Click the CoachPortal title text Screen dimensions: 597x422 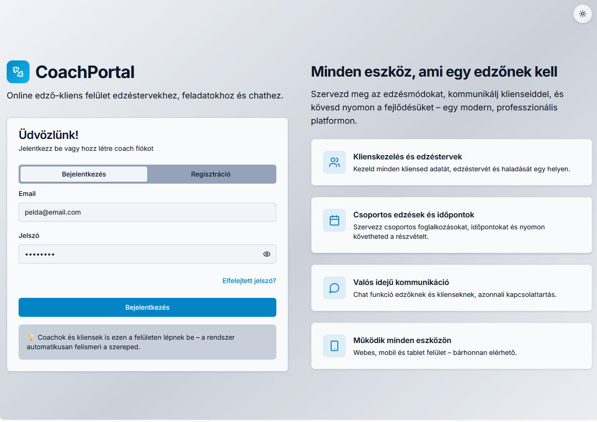(85, 72)
